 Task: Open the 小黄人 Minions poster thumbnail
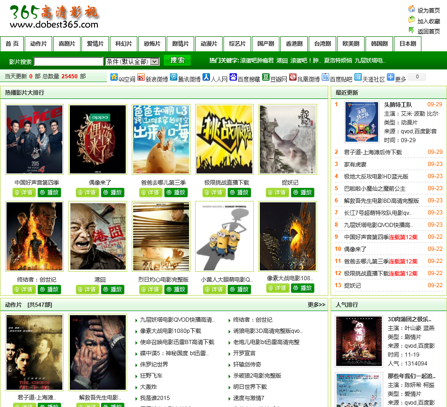coord(224,236)
